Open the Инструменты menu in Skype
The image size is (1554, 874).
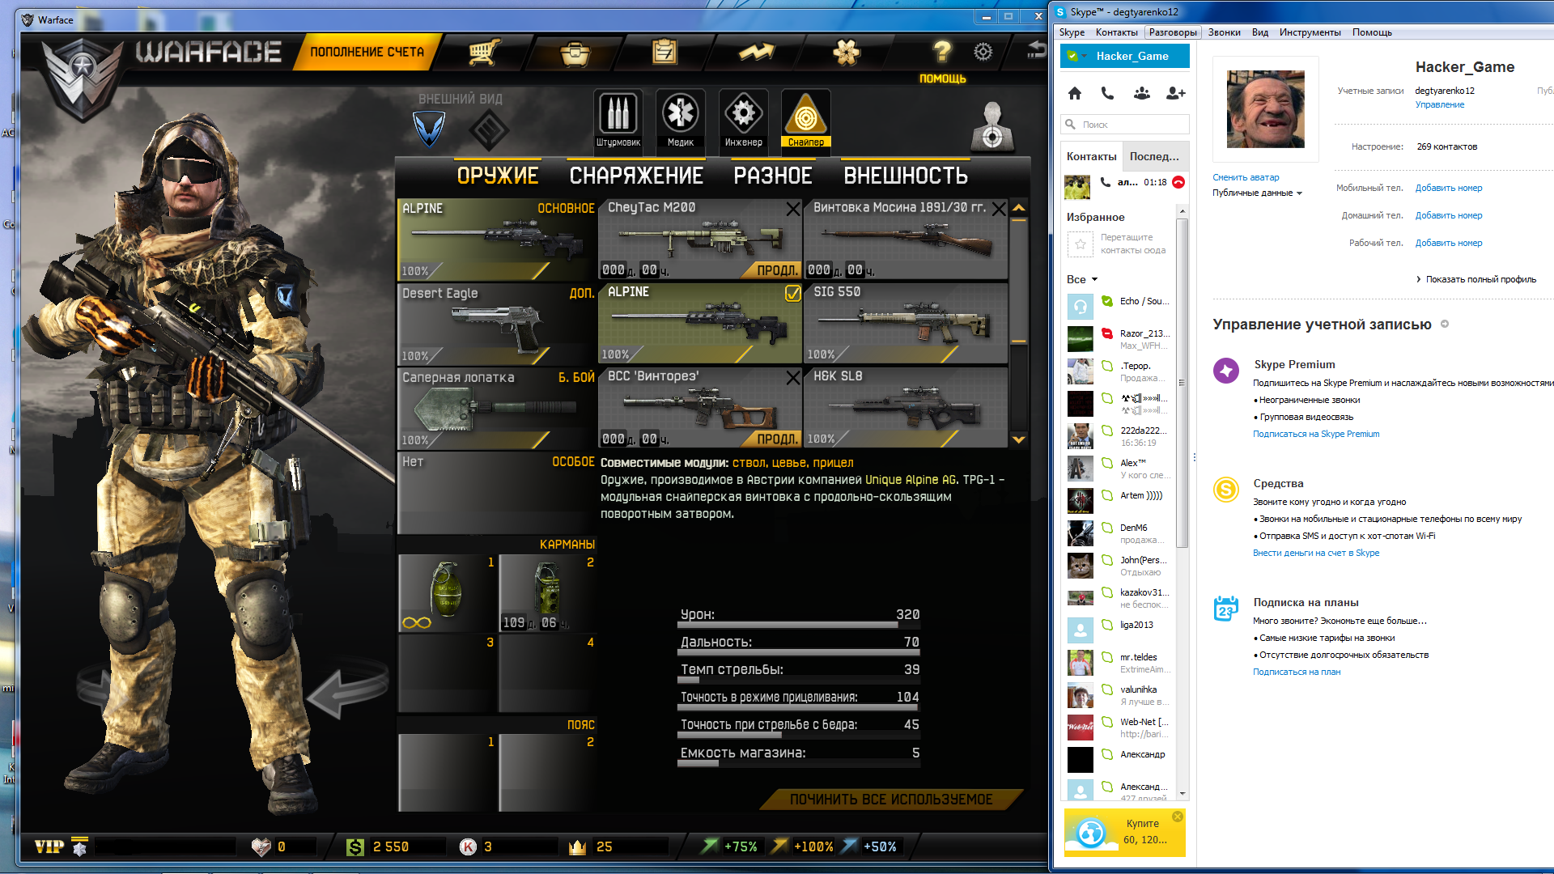click(x=1310, y=32)
